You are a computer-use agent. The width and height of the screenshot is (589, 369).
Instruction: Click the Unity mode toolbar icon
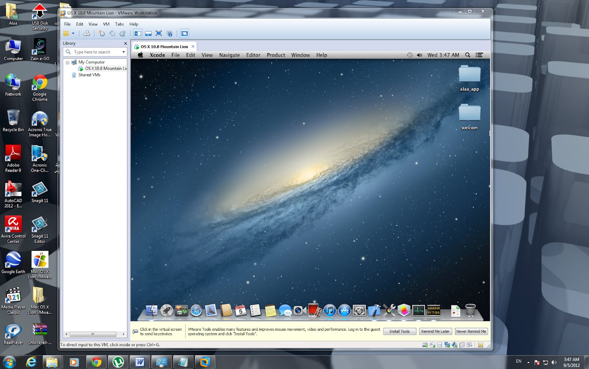pyautogui.click(x=169, y=34)
